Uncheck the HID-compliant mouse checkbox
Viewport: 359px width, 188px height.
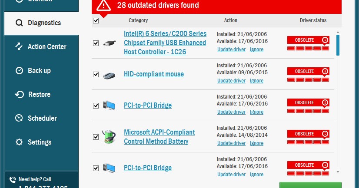pyautogui.click(x=96, y=75)
